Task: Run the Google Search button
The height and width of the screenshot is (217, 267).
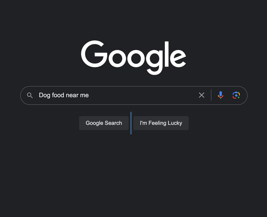Action: pos(104,123)
